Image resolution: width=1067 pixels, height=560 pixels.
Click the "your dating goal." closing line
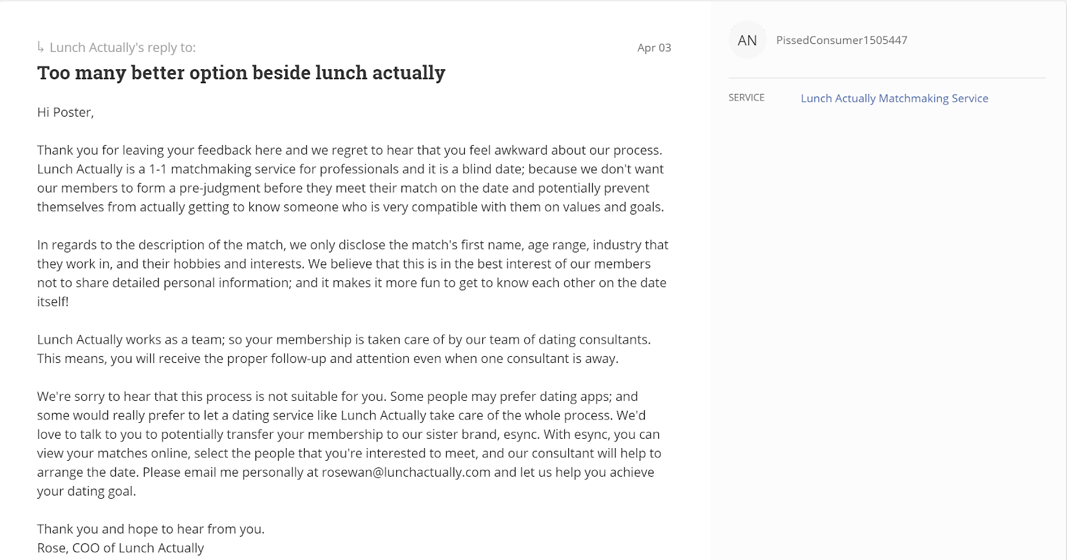[86, 491]
